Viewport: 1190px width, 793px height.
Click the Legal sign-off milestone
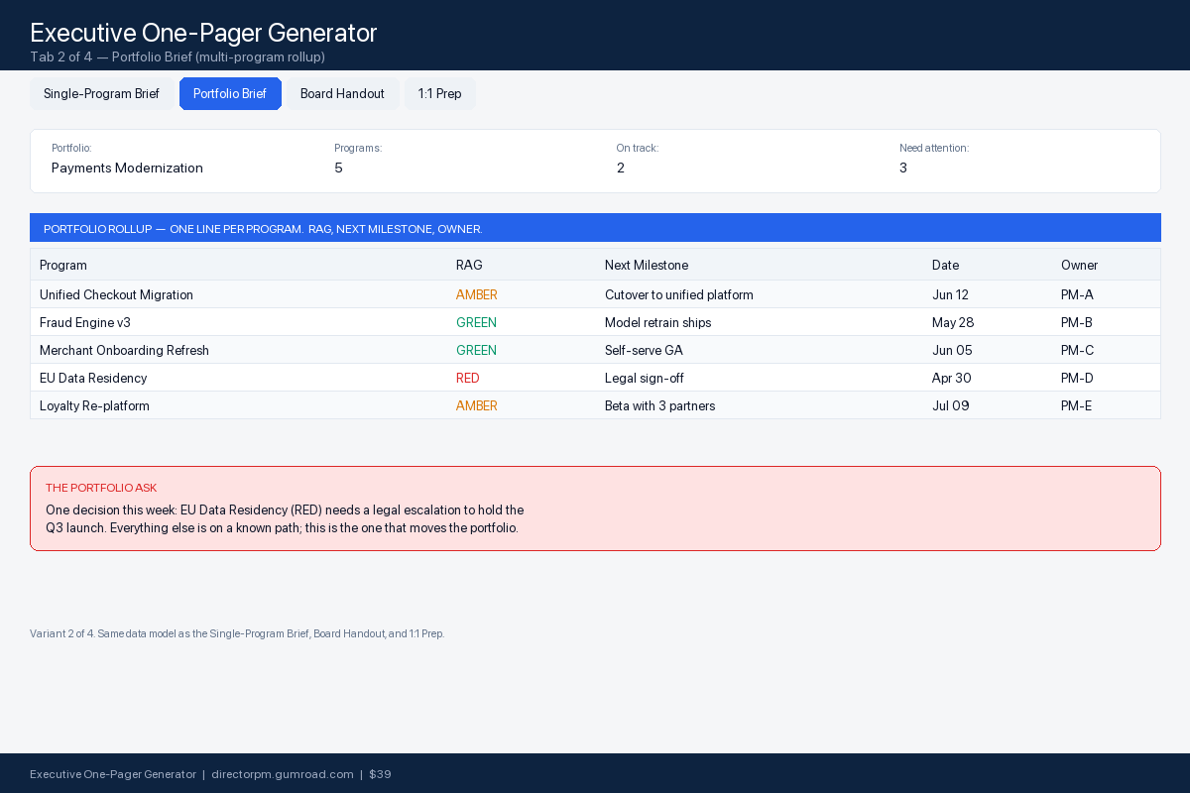(645, 379)
